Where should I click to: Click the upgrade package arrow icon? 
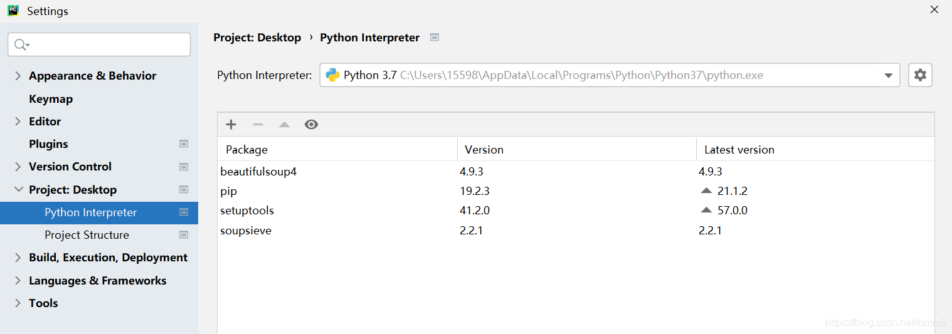click(284, 124)
